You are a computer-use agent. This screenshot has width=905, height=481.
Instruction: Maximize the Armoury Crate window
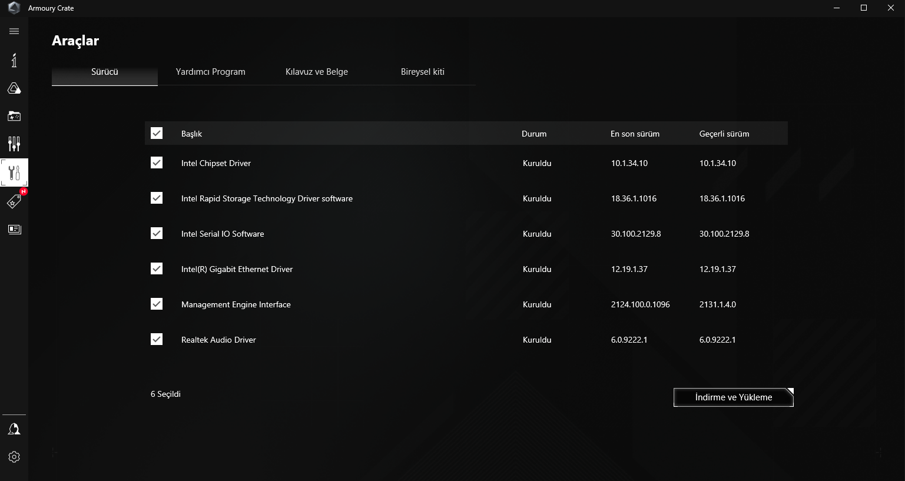tap(864, 8)
